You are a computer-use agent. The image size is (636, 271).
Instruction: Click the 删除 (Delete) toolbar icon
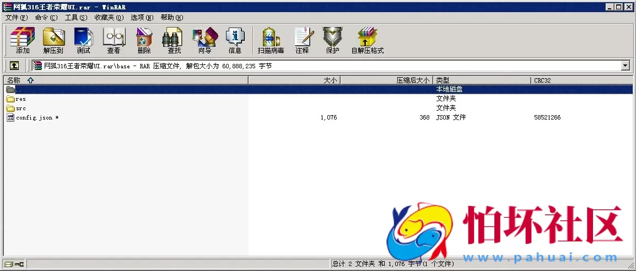(144, 40)
